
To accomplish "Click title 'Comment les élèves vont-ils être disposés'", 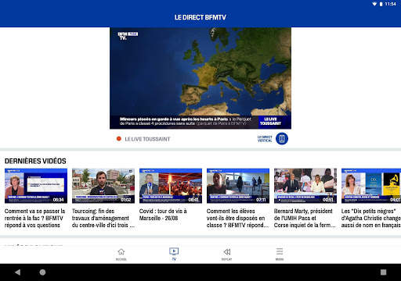I will (237, 218).
